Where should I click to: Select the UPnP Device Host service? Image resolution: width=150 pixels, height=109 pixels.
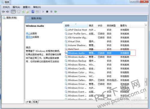click(77, 30)
